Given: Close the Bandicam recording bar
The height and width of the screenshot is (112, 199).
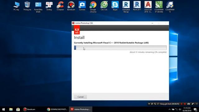Looking at the screenshot, I should 197,104.
